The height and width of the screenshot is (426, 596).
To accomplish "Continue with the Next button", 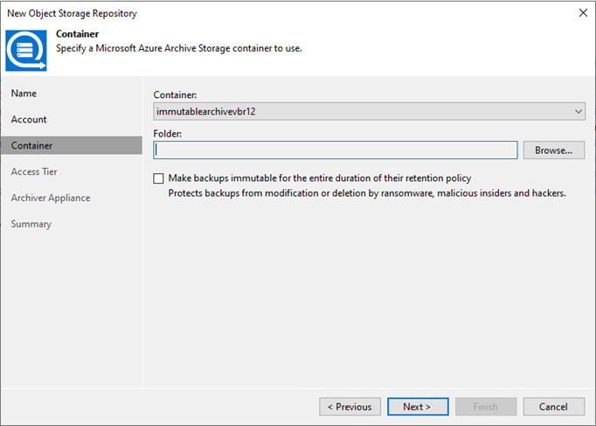I will [418, 407].
